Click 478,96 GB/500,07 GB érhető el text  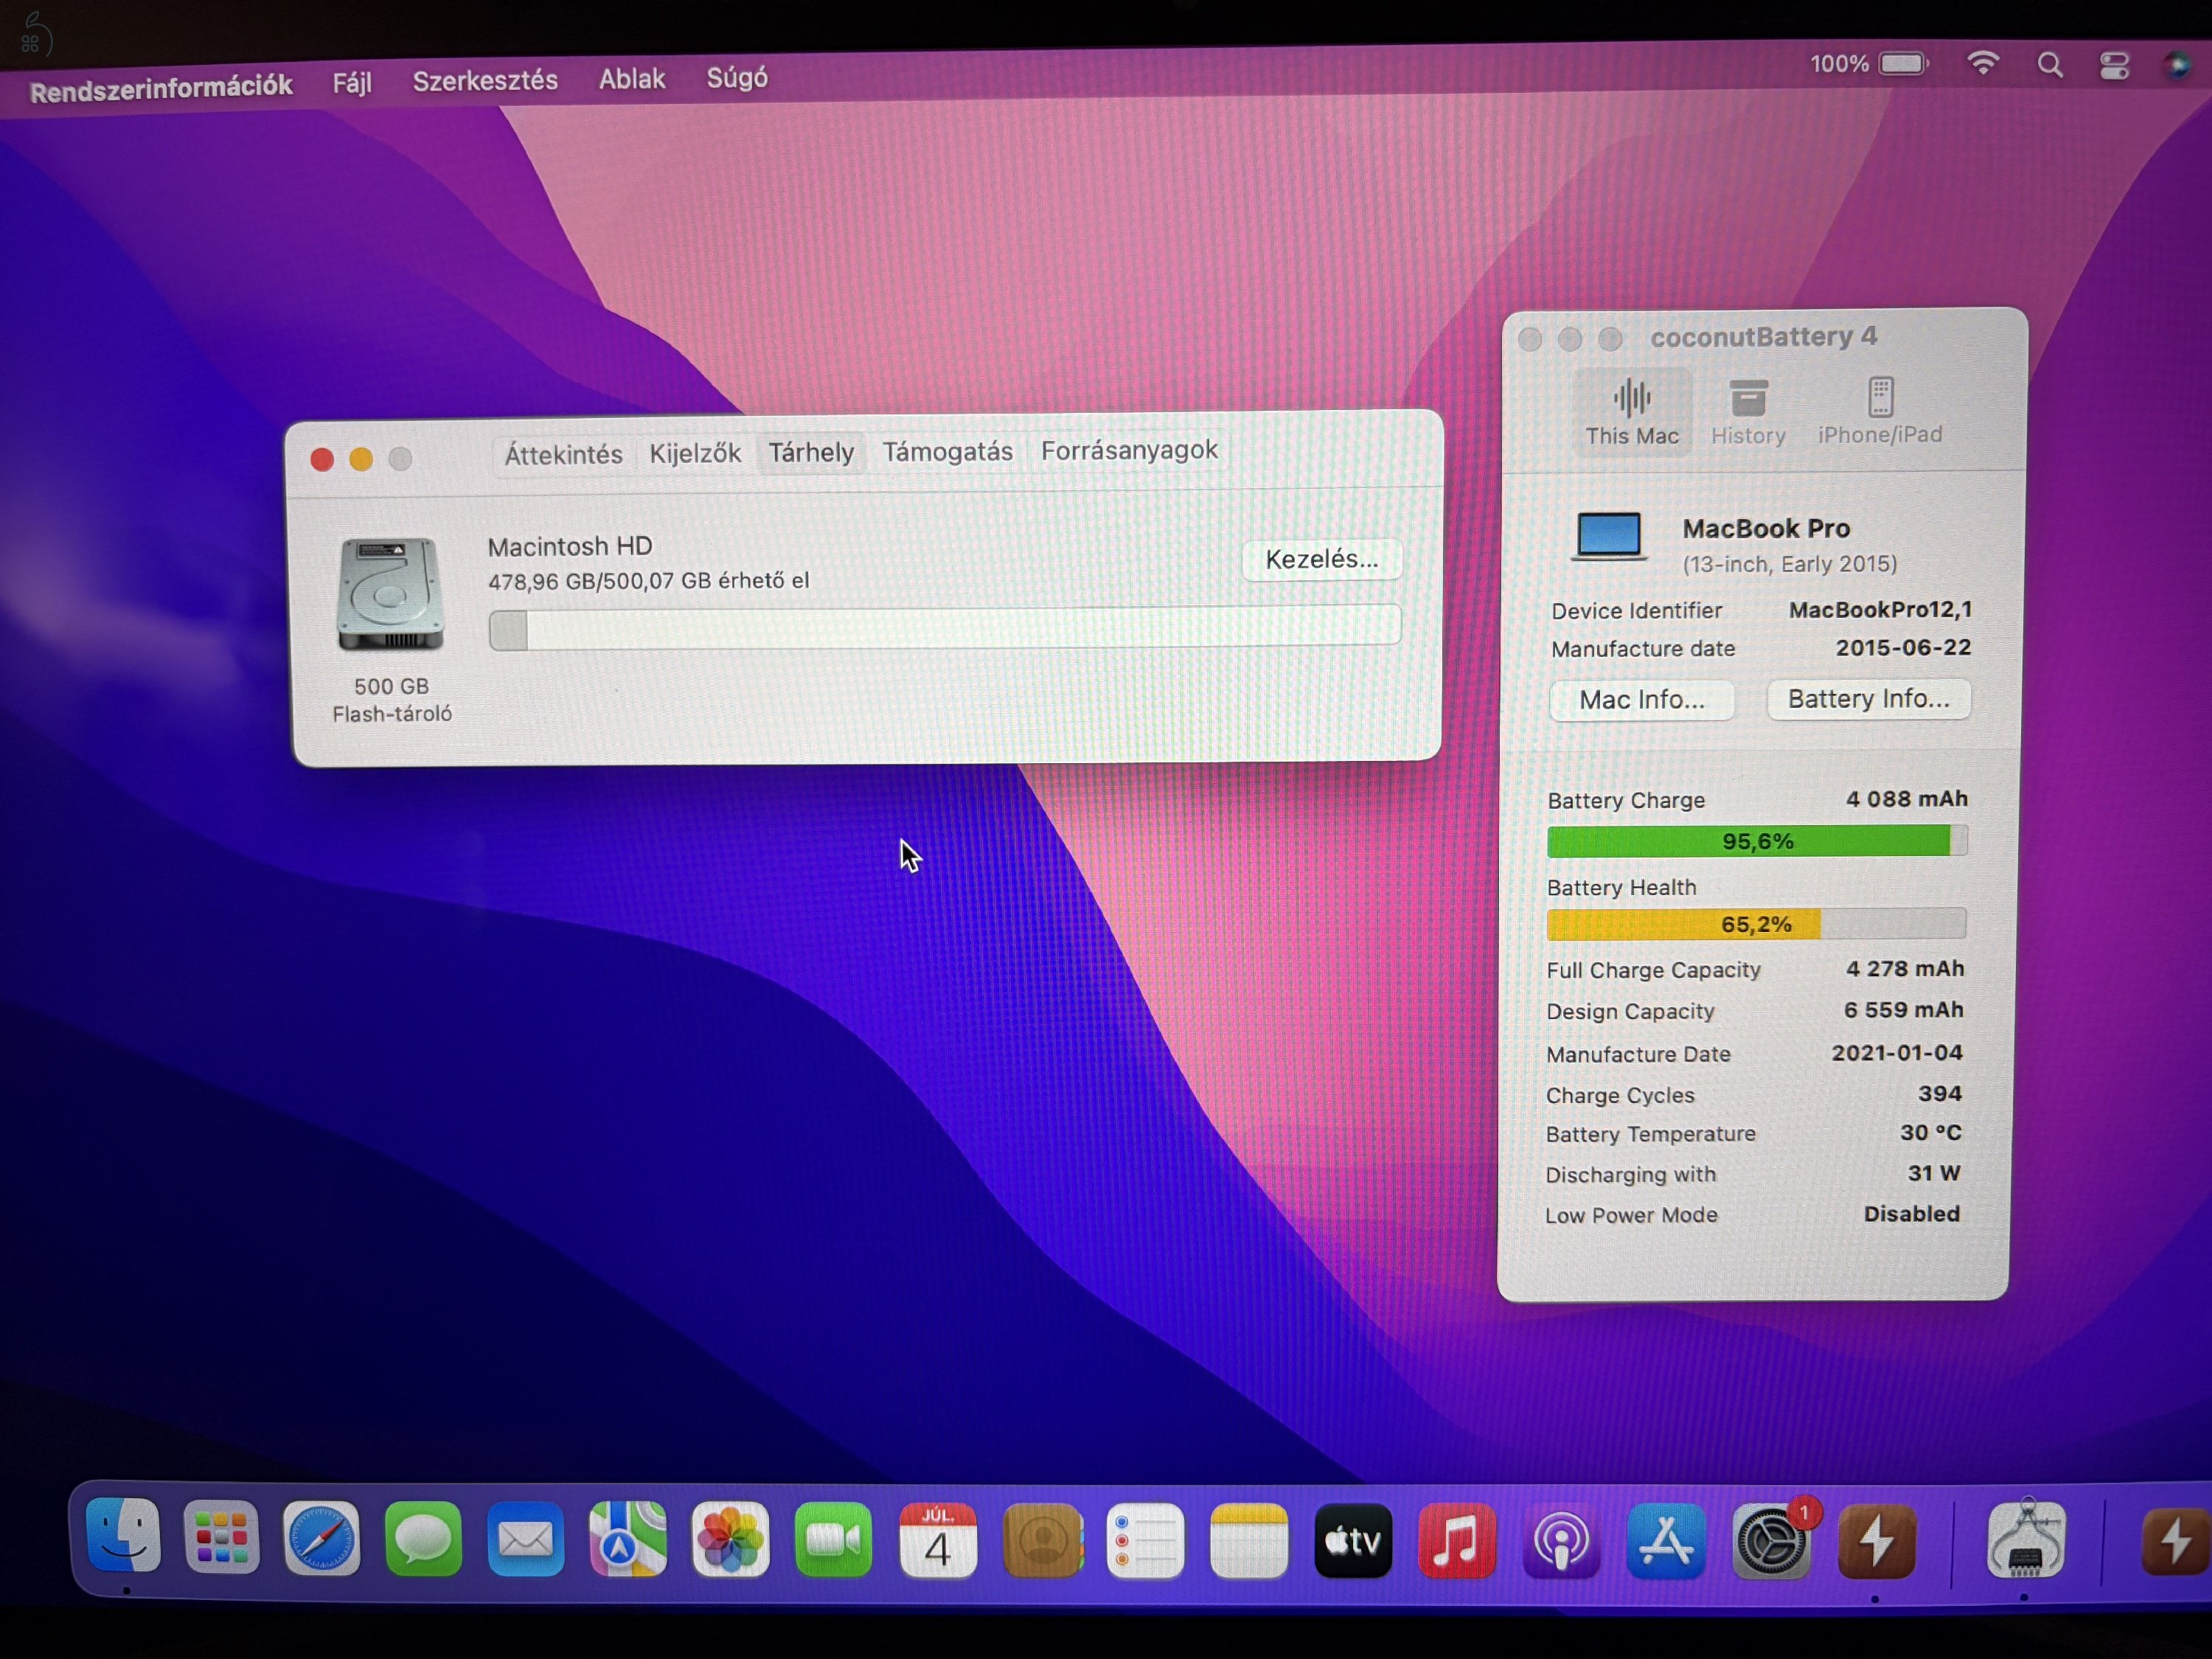pos(648,580)
